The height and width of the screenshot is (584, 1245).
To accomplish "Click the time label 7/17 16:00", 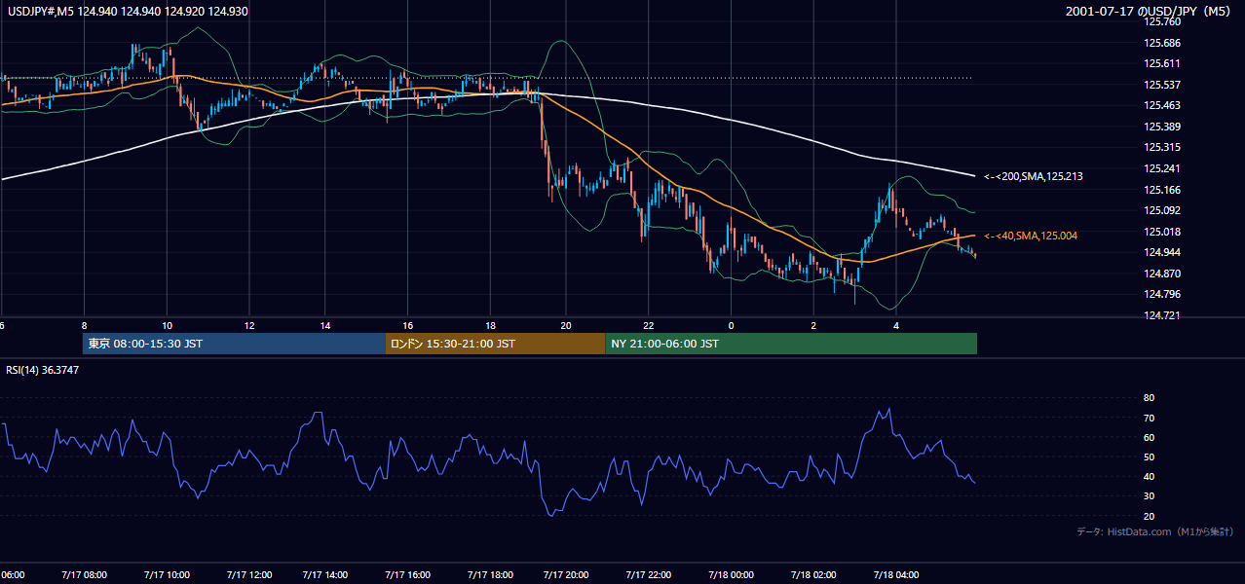I will pos(408,575).
